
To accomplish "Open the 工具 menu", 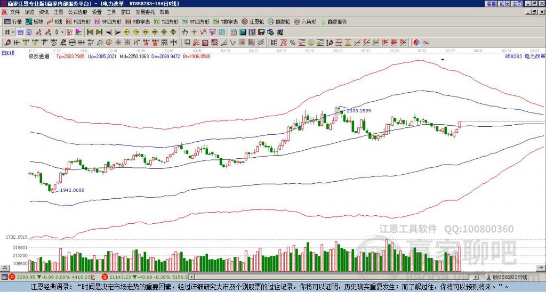I will (x=111, y=12).
